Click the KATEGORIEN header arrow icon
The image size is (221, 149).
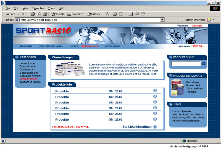click(x=17, y=57)
